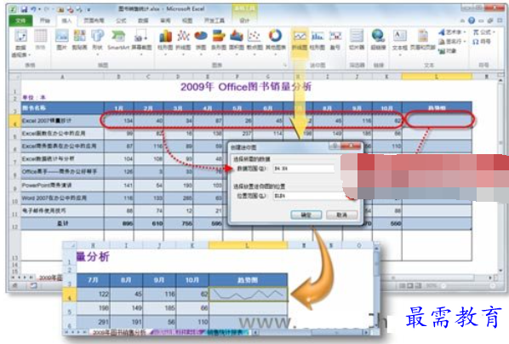
Task: Open the 散点图 scatter chart dropdown
Action: (254, 54)
